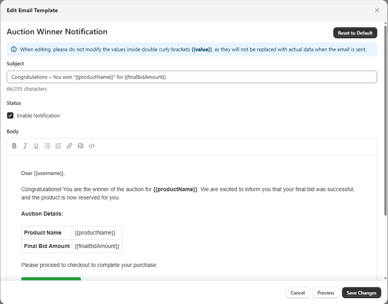Click the Enable Notification label
Screen dimensions: 388x304
[x=38, y=115]
